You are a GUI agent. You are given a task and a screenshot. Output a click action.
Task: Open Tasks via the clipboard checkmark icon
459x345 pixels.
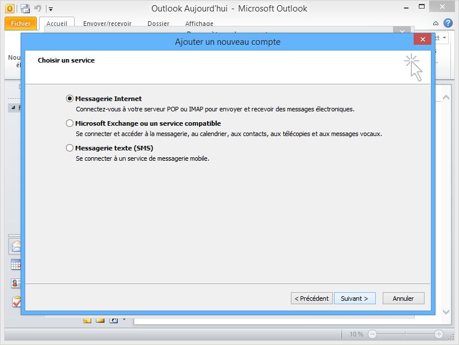[x=15, y=301]
